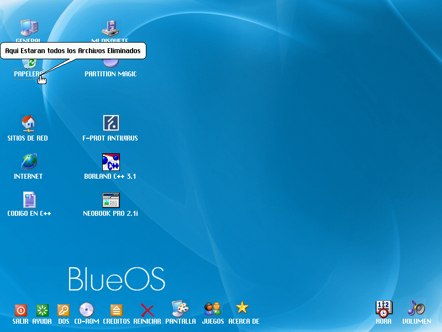Screen dimensions: 442x332
Task: Click the 'AYUDA' text label
Action: pyautogui.click(x=42, y=321)
